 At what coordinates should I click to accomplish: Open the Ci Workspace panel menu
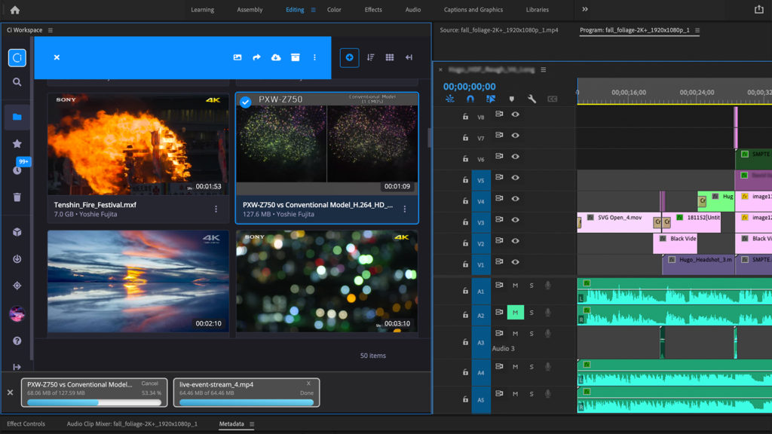point(51,30)
